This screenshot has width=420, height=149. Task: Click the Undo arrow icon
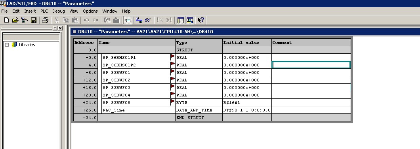pos(86,20)
